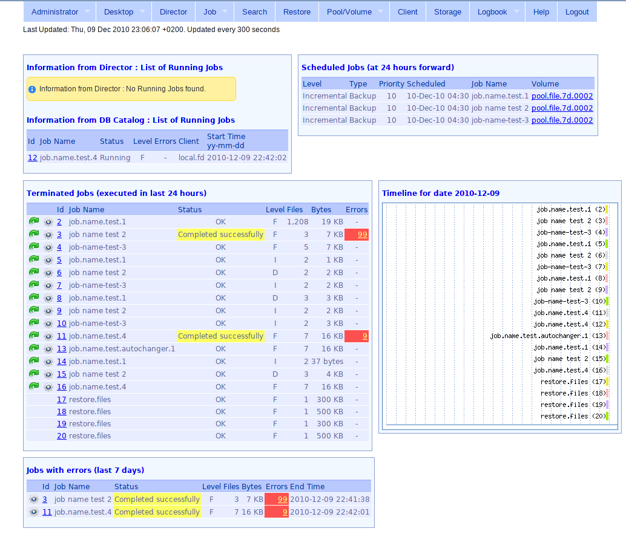Click green rerun arrow for job 4
626x537 pixels.
34,247
